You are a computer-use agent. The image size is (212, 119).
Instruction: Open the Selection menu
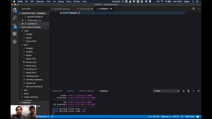click(40, 1)
